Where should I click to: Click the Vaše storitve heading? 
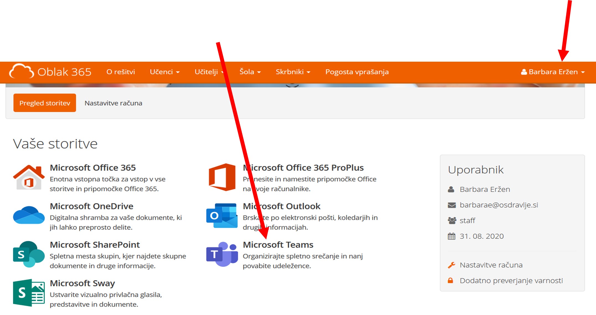pyautogui.click(x=55, y=144)
